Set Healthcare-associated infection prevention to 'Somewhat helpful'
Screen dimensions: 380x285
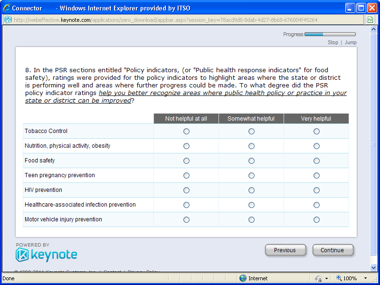click(252, 205)
